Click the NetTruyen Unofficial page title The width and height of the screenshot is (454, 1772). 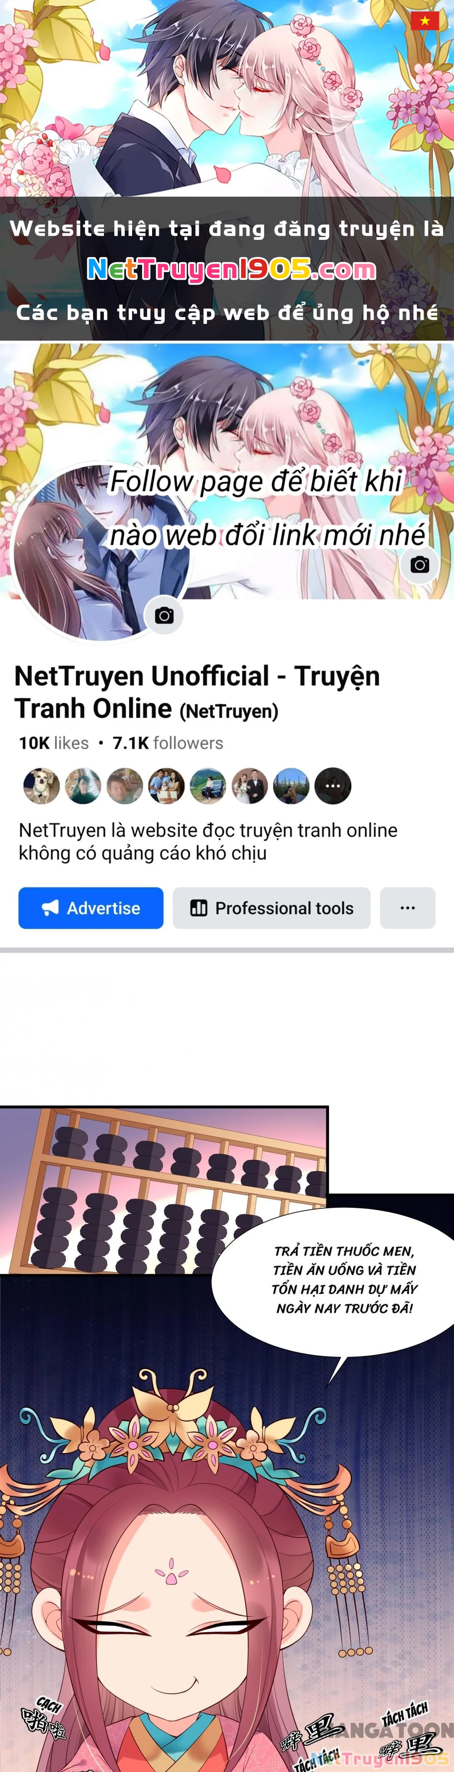[197, 692]
